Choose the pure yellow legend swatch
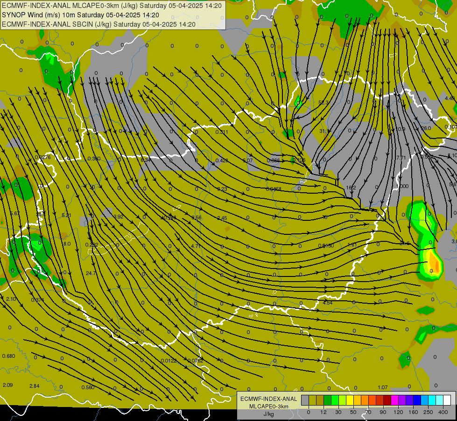 [350, 400]
